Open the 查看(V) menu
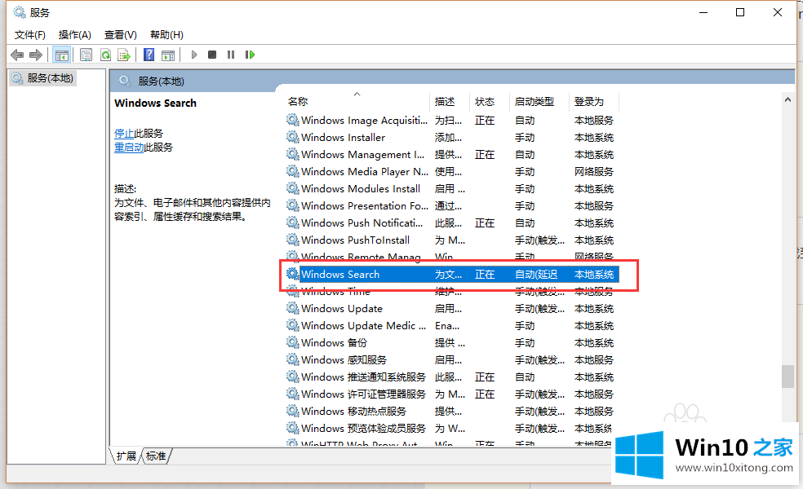The width and height of the screenshot is (803, 489). [120, 34]
